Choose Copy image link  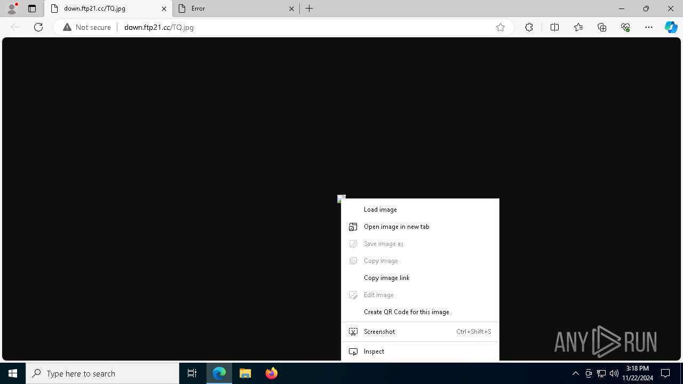420,278
